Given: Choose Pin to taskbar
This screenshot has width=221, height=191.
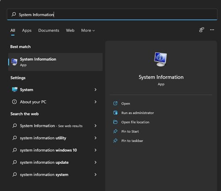Looking at the screenshot, I should point(132,141).
